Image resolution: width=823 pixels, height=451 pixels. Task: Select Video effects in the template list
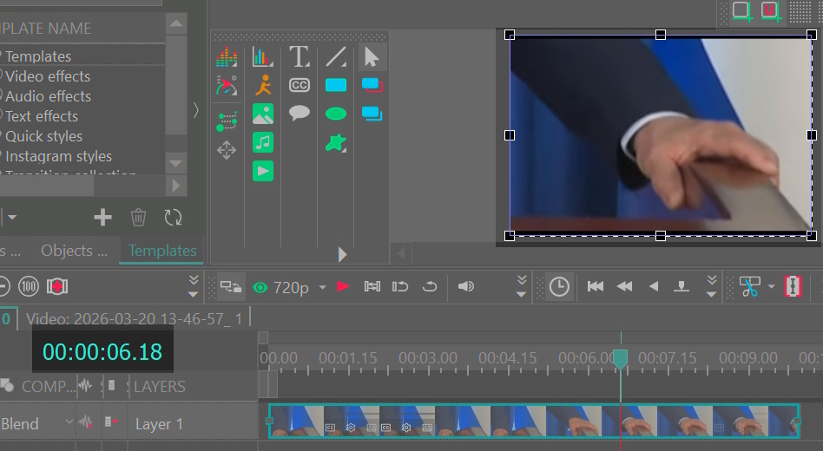click(48, 76)
